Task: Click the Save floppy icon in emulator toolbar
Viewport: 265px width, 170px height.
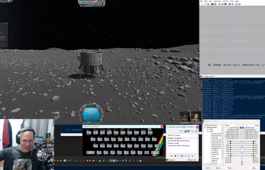Action: click(x=208, y=4)
